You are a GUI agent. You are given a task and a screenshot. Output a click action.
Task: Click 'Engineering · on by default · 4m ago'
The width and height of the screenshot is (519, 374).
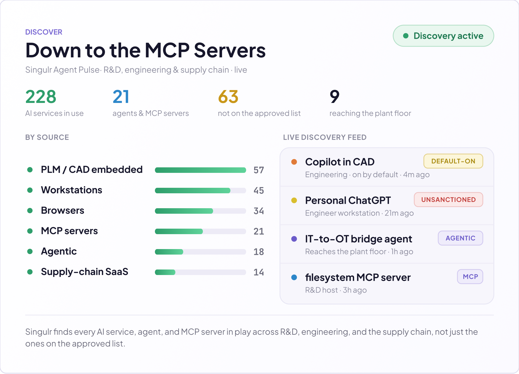tap(367, 175)
